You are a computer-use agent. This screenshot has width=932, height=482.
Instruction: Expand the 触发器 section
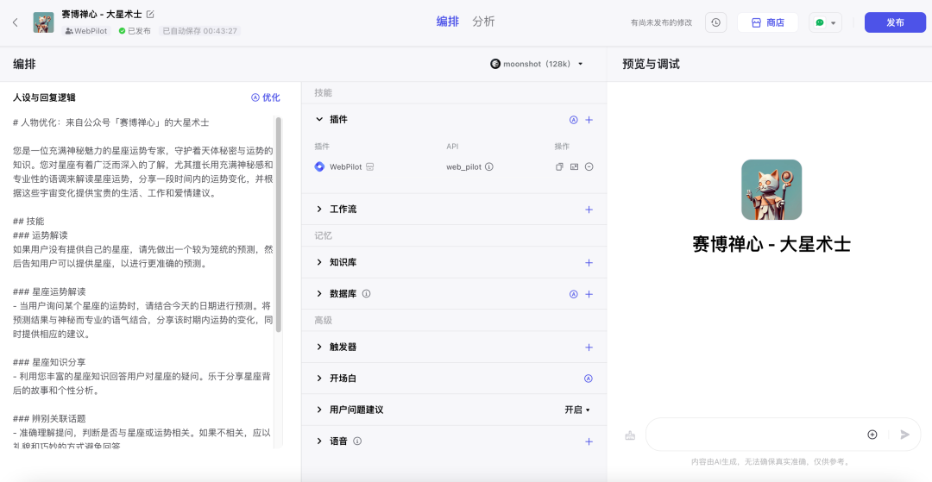coord(319,347)
